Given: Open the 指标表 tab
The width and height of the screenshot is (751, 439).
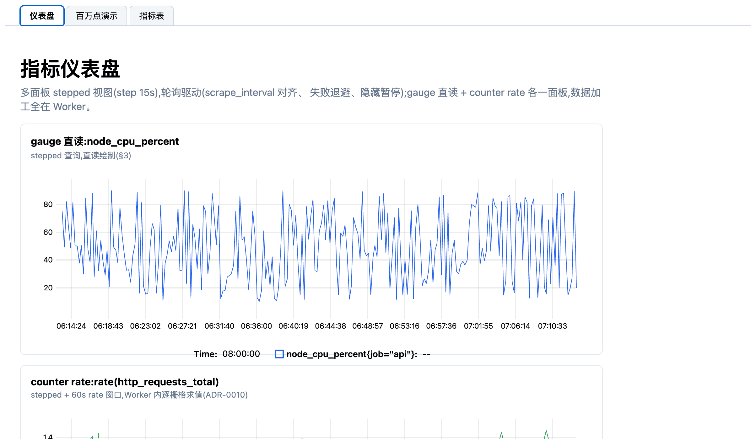Looking at the screenshot, I should point(152,16).
